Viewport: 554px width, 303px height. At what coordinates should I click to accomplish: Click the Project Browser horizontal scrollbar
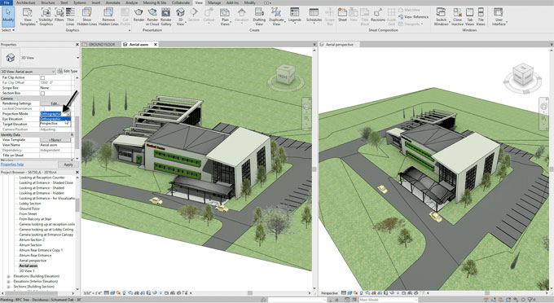tap(32, 293)
